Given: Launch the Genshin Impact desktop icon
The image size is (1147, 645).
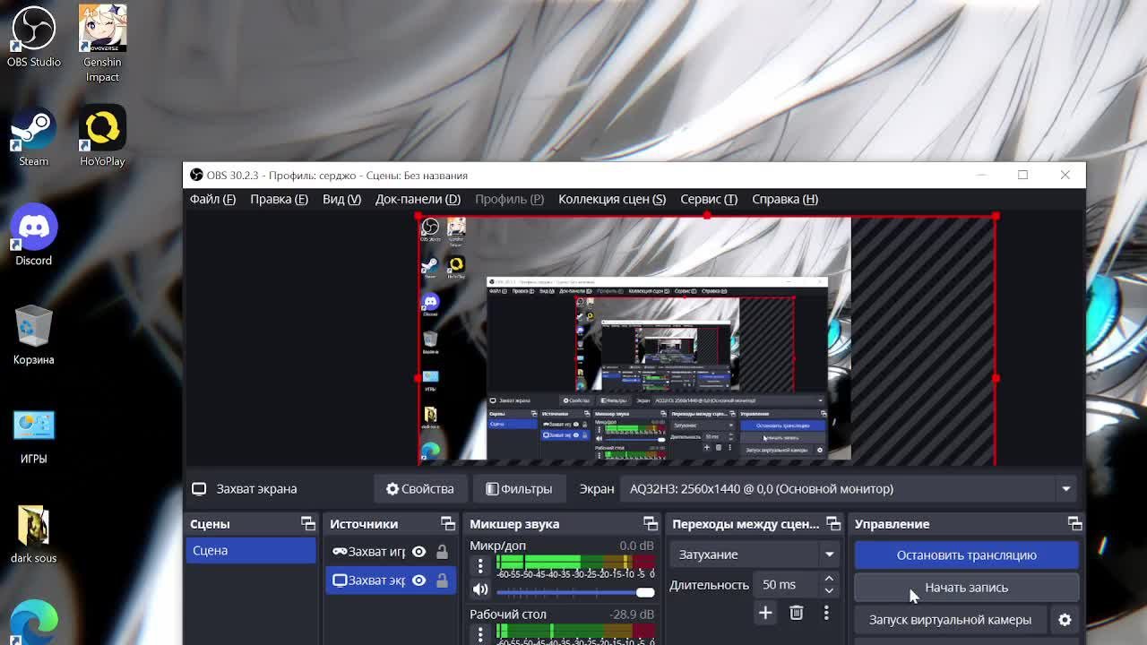Looking at the screenshot, I should click(x=102, y=44).
